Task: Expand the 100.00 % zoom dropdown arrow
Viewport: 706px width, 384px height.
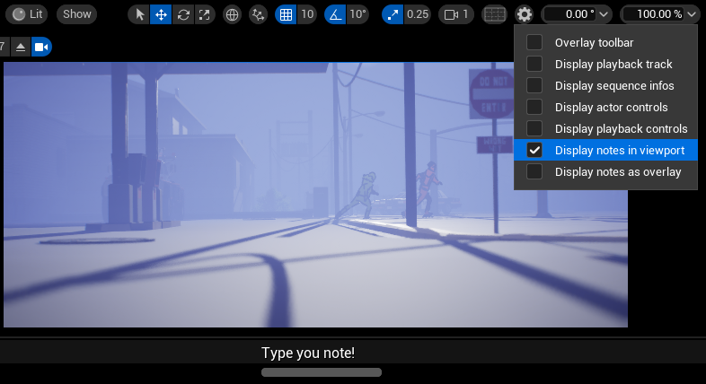Action: click(692, 14)
